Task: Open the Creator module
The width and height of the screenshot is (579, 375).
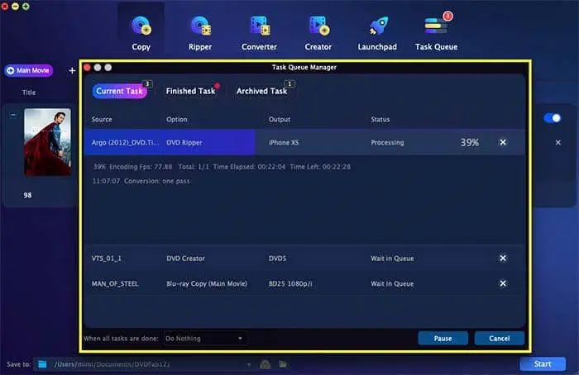Action: pyautogui.click(x=318, y=33)
